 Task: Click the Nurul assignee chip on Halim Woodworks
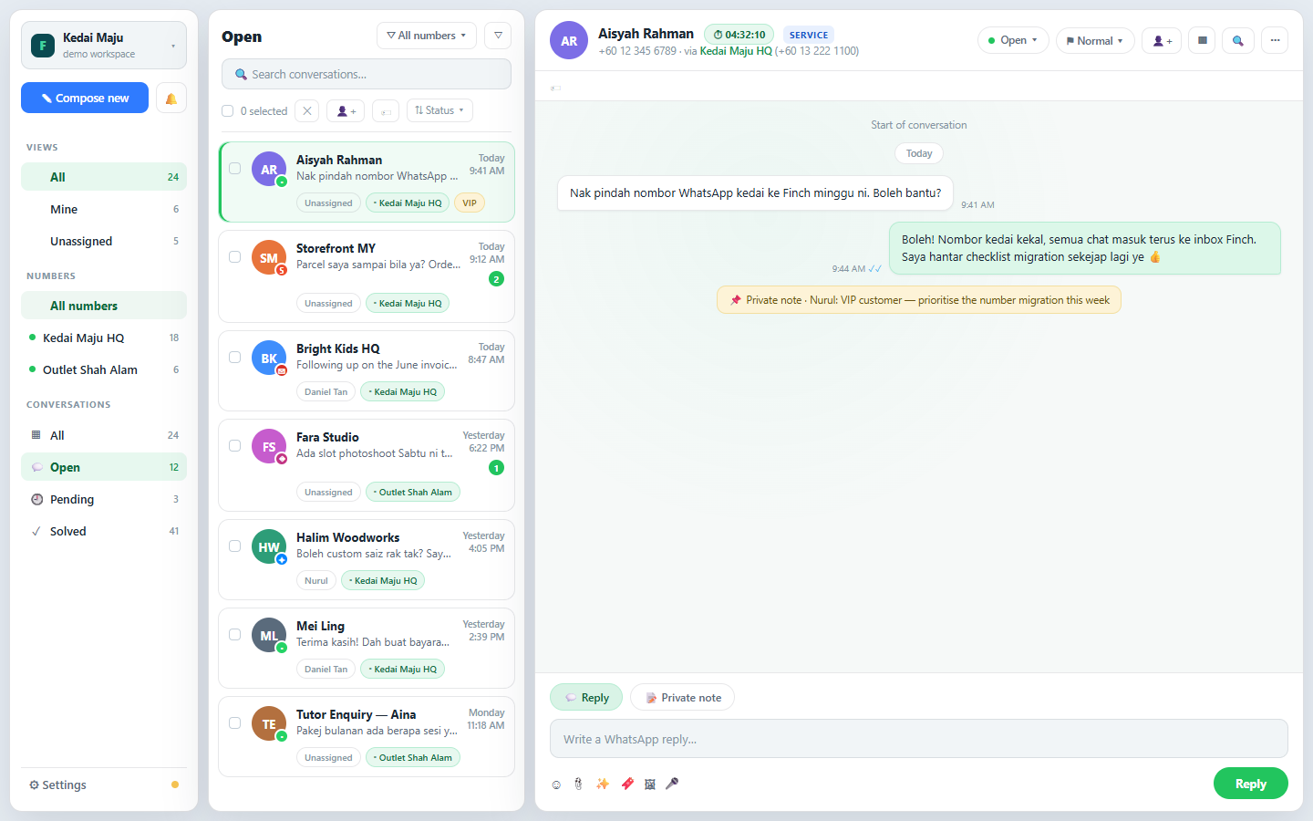click(x=316, y=580)
